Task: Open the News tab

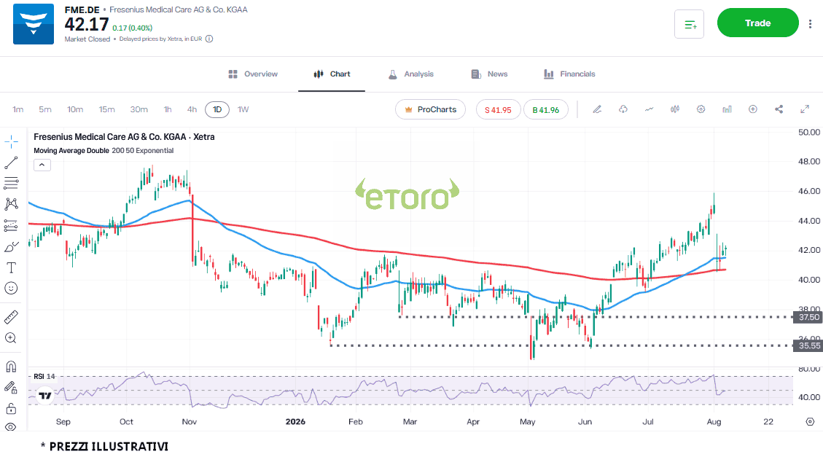Action: click(489, 74)
